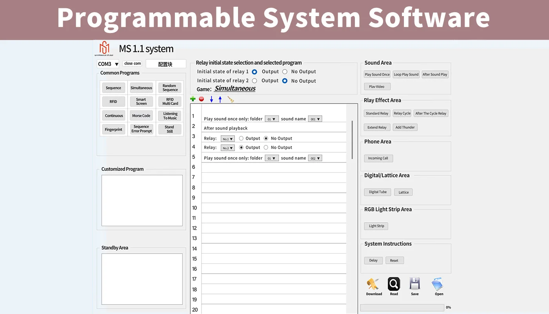
Task: Open the relay No.2 dropdown
Action: point(228,148)
